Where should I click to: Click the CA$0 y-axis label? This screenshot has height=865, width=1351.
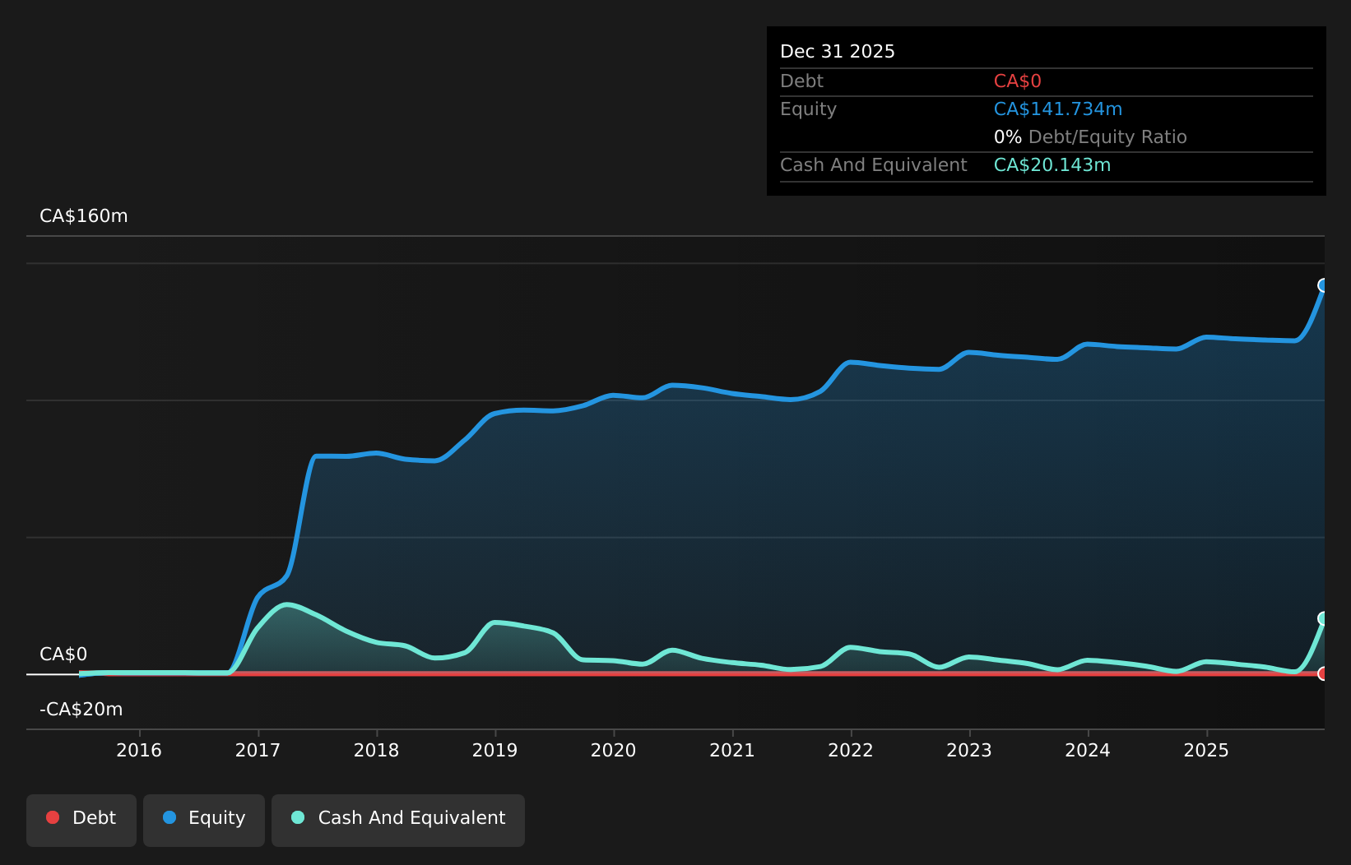63,655
